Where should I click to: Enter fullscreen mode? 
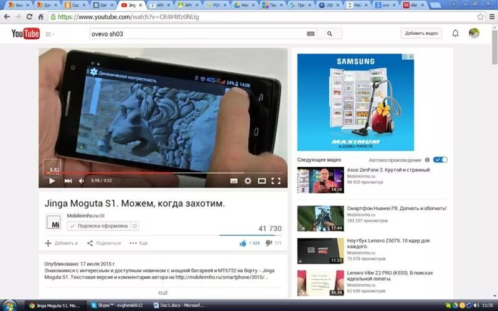[x=276, y=181]
